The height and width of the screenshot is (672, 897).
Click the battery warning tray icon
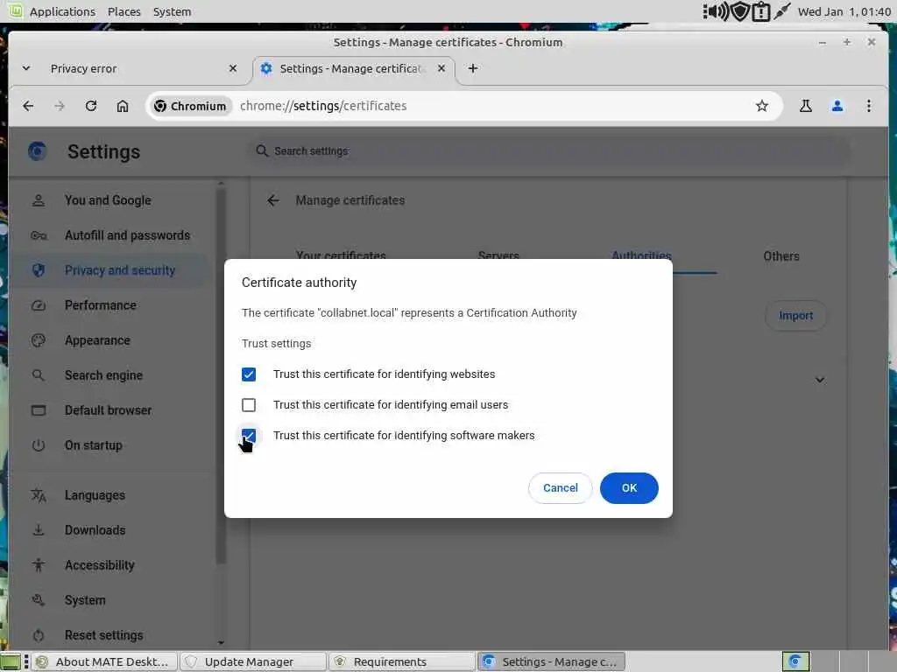point(761,11)
